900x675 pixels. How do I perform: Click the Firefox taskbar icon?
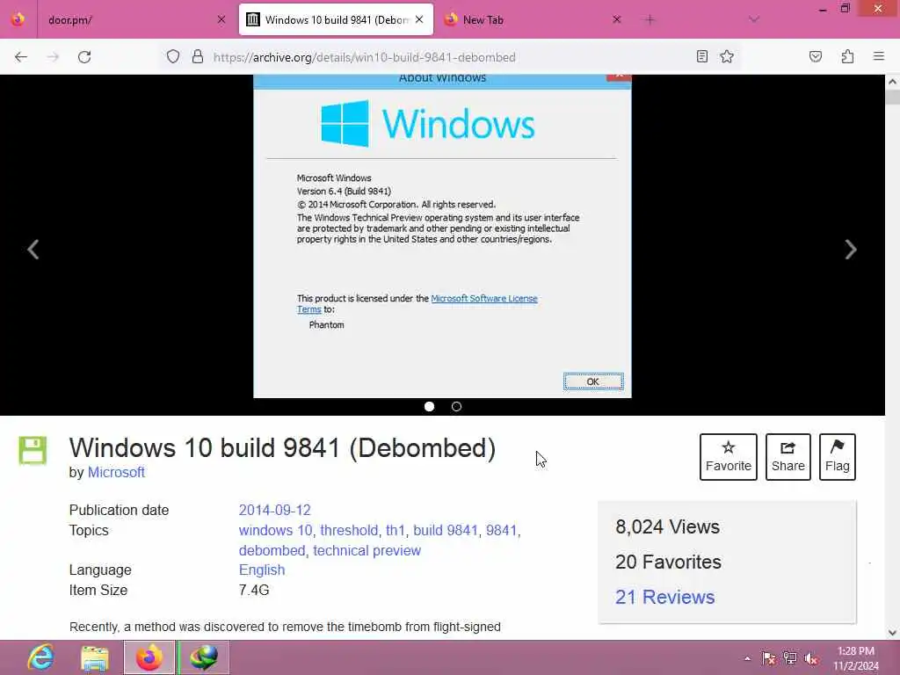pos(149,657)
